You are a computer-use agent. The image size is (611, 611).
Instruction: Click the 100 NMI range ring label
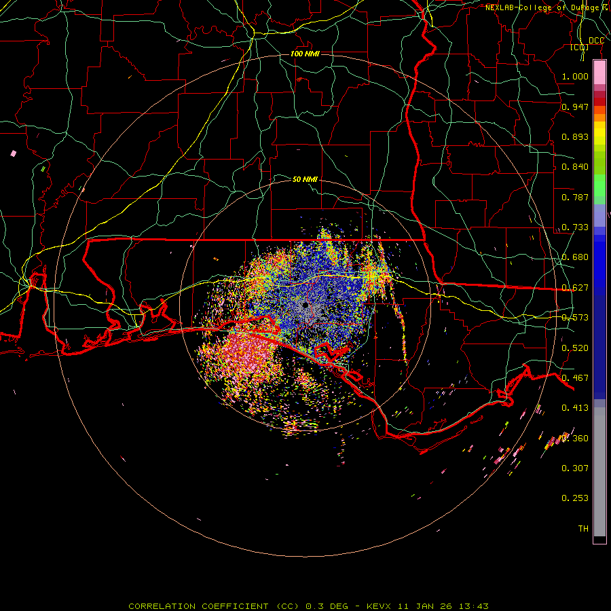coord(305,54)
